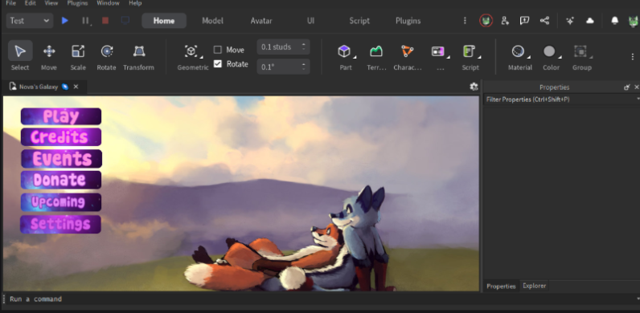Click the Pause playtest button
Image resolution: width=640 pixels, height=313 pixels.
pyautogui.click(x=85, y=20)
